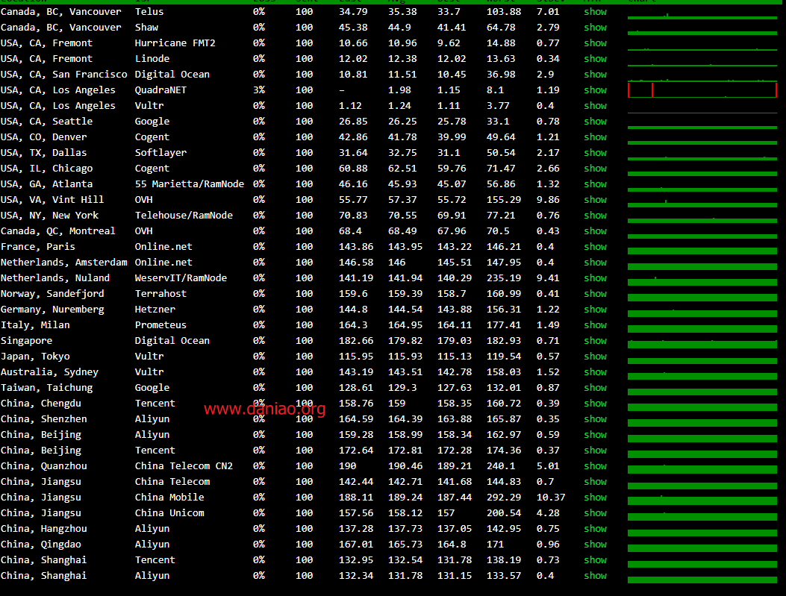The width and height of the screenshot is (786, 596).
Task: Click show for Taichung Google
Action: pos(595,387)
